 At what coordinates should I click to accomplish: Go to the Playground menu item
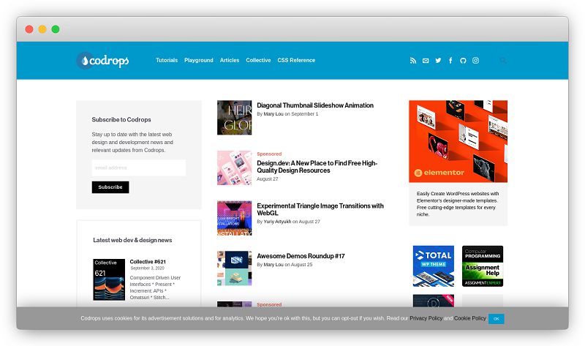tap(199, 61)
